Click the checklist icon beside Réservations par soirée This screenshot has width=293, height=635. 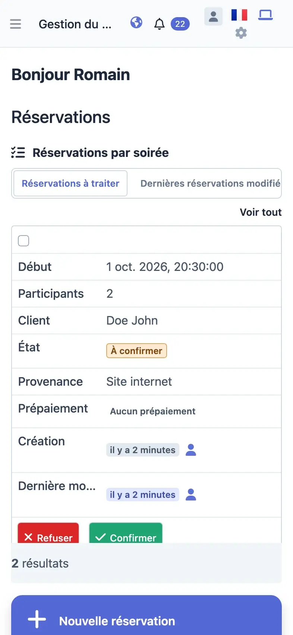pyautogui.click(x=18, y=152)
